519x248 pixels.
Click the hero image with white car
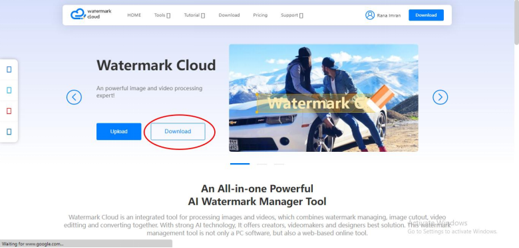323,98
